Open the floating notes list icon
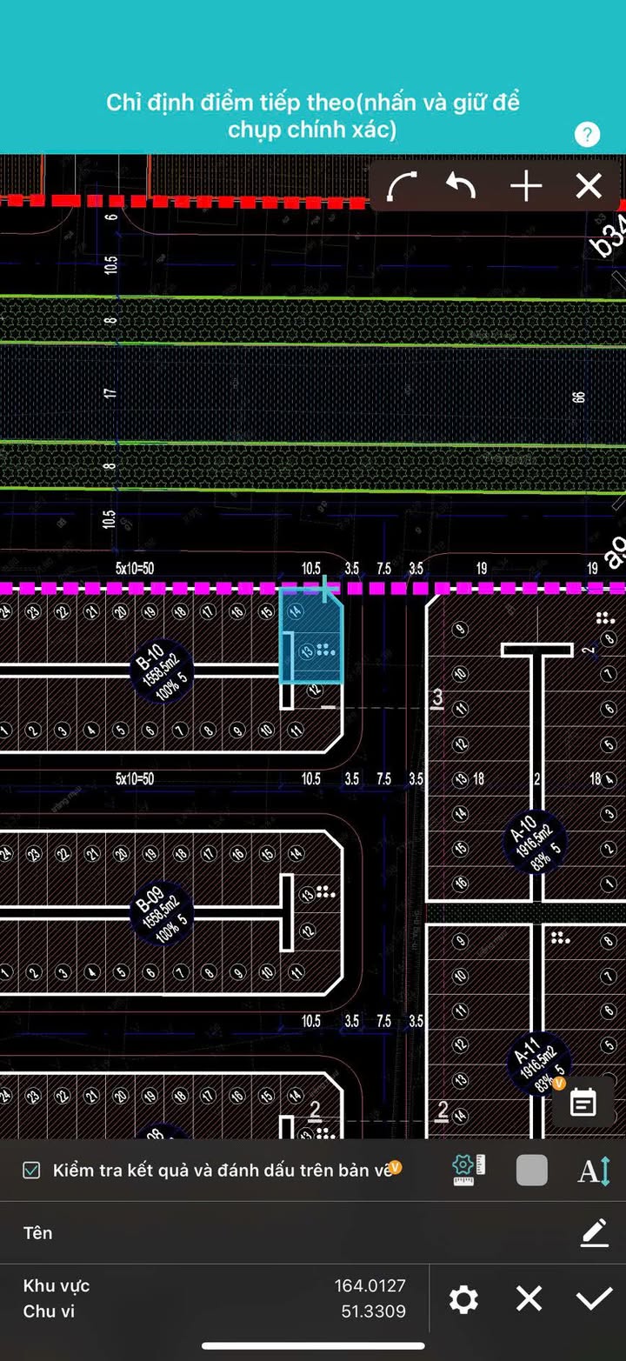626x1361 pixels. coord(583,1103)
